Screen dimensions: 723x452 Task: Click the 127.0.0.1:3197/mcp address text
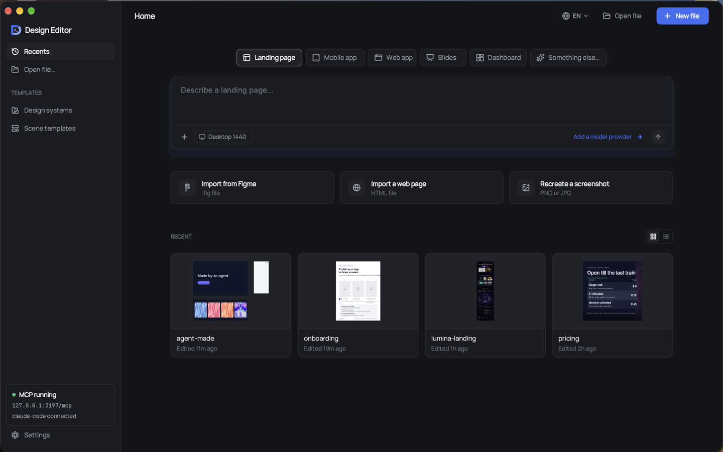pyautogui.click(x=42, y=406)
